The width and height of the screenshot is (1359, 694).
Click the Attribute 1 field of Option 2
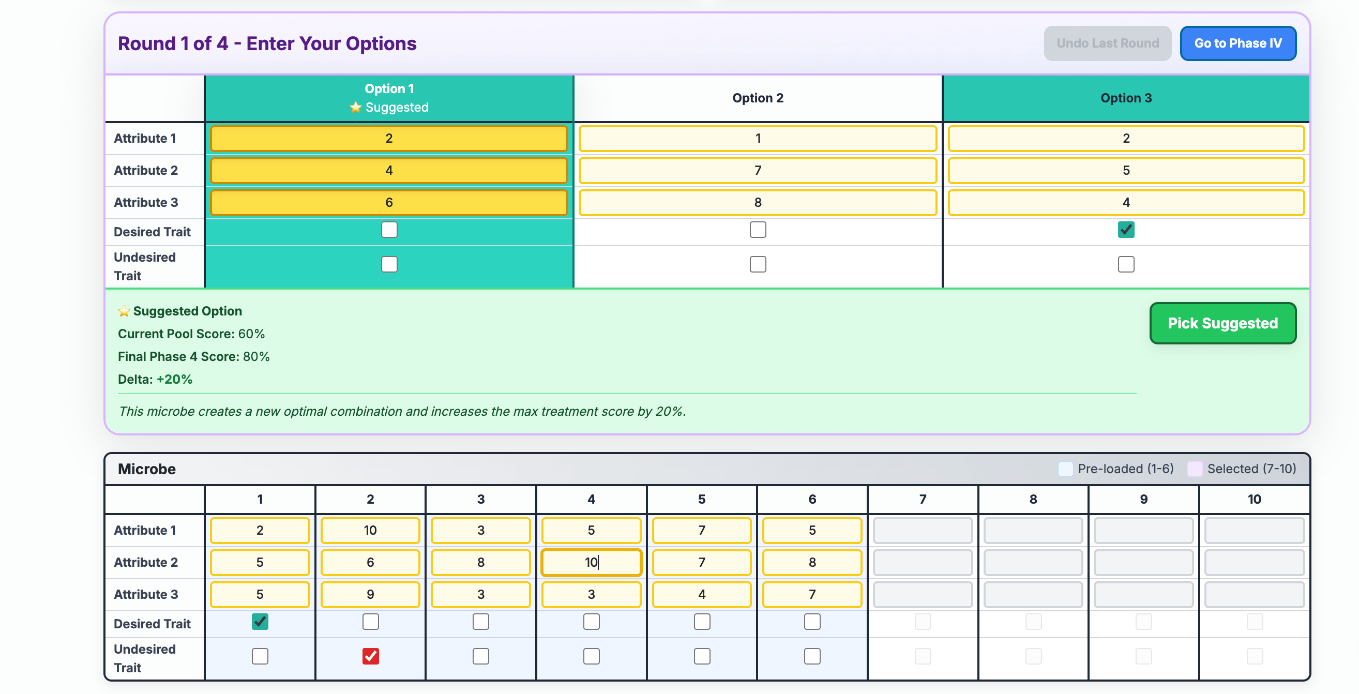coord(758,138)
